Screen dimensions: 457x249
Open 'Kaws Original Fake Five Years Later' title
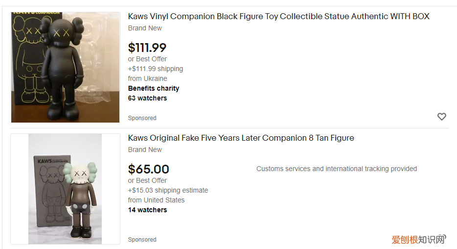241,138
